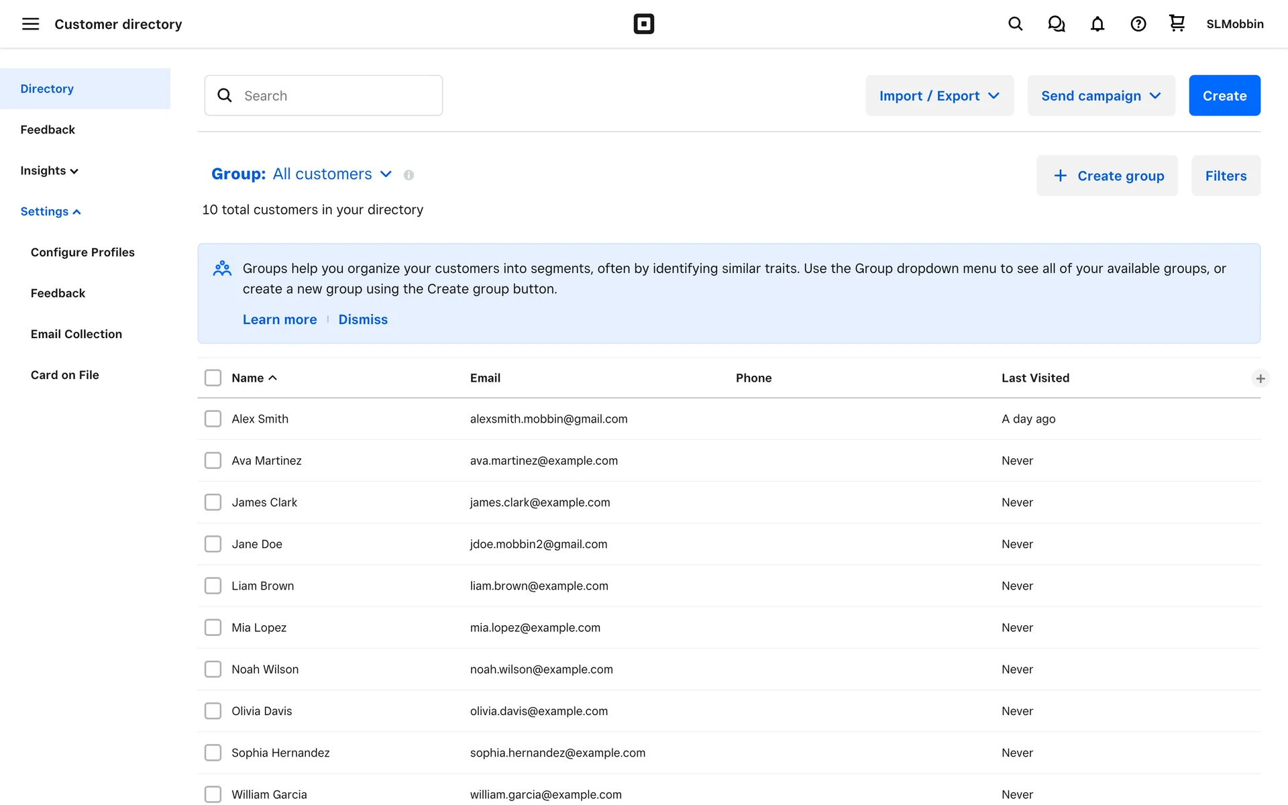Go to Email Collection settings
The height and width of the screenshot is (805, 1288).
pyautogui.click(x=76, y=334)
